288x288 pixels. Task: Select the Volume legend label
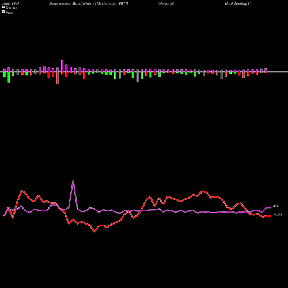[11, 8]
